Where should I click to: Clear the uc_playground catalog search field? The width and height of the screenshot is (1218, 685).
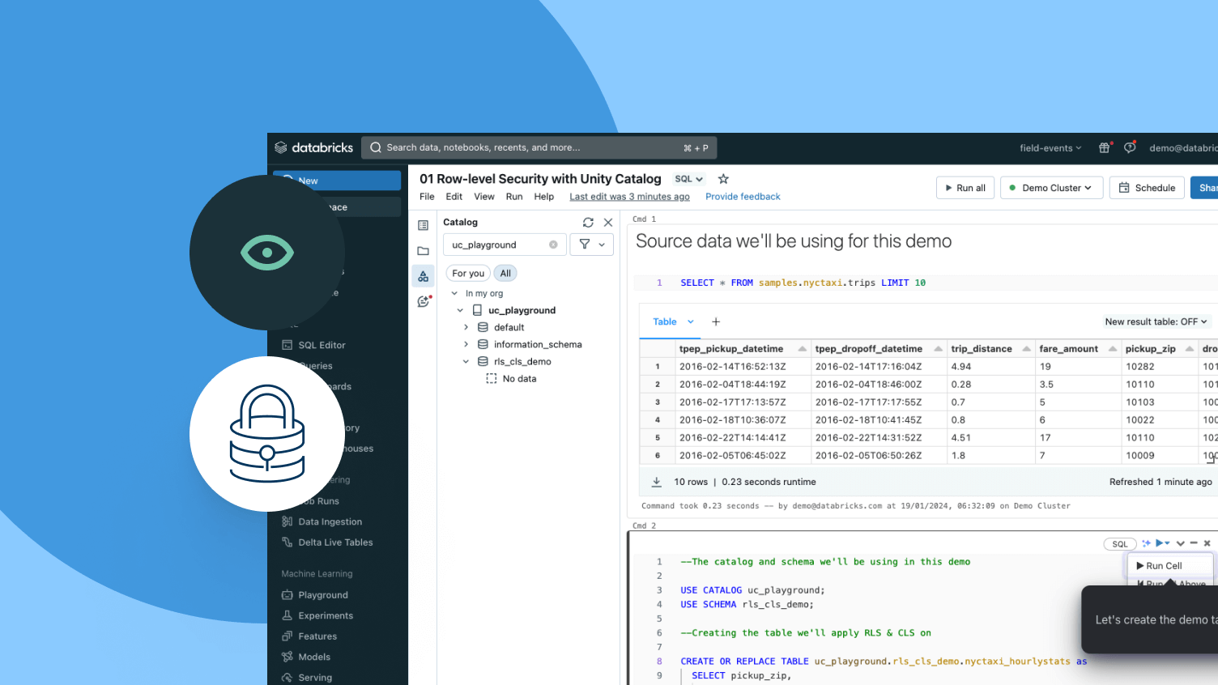553,245
